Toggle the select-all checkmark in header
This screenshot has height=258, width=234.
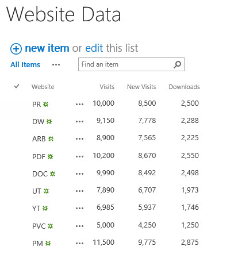point(17,86)
